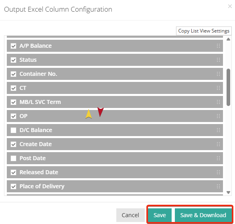The height and width of the screenshot is (224, 235).
Task: Close the dialog with the X icon
Action: pyautogui.click(x=230, y=6)
